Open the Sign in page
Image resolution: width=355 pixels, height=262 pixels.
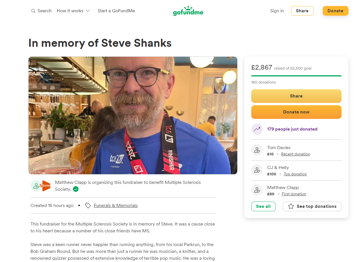tap(277, 11)
